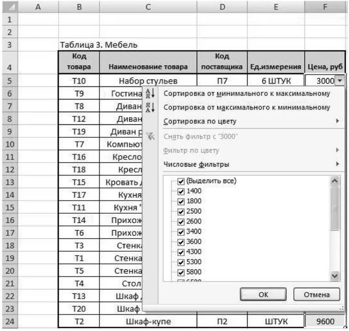Confirm the filter with OK button

point(263,294)
